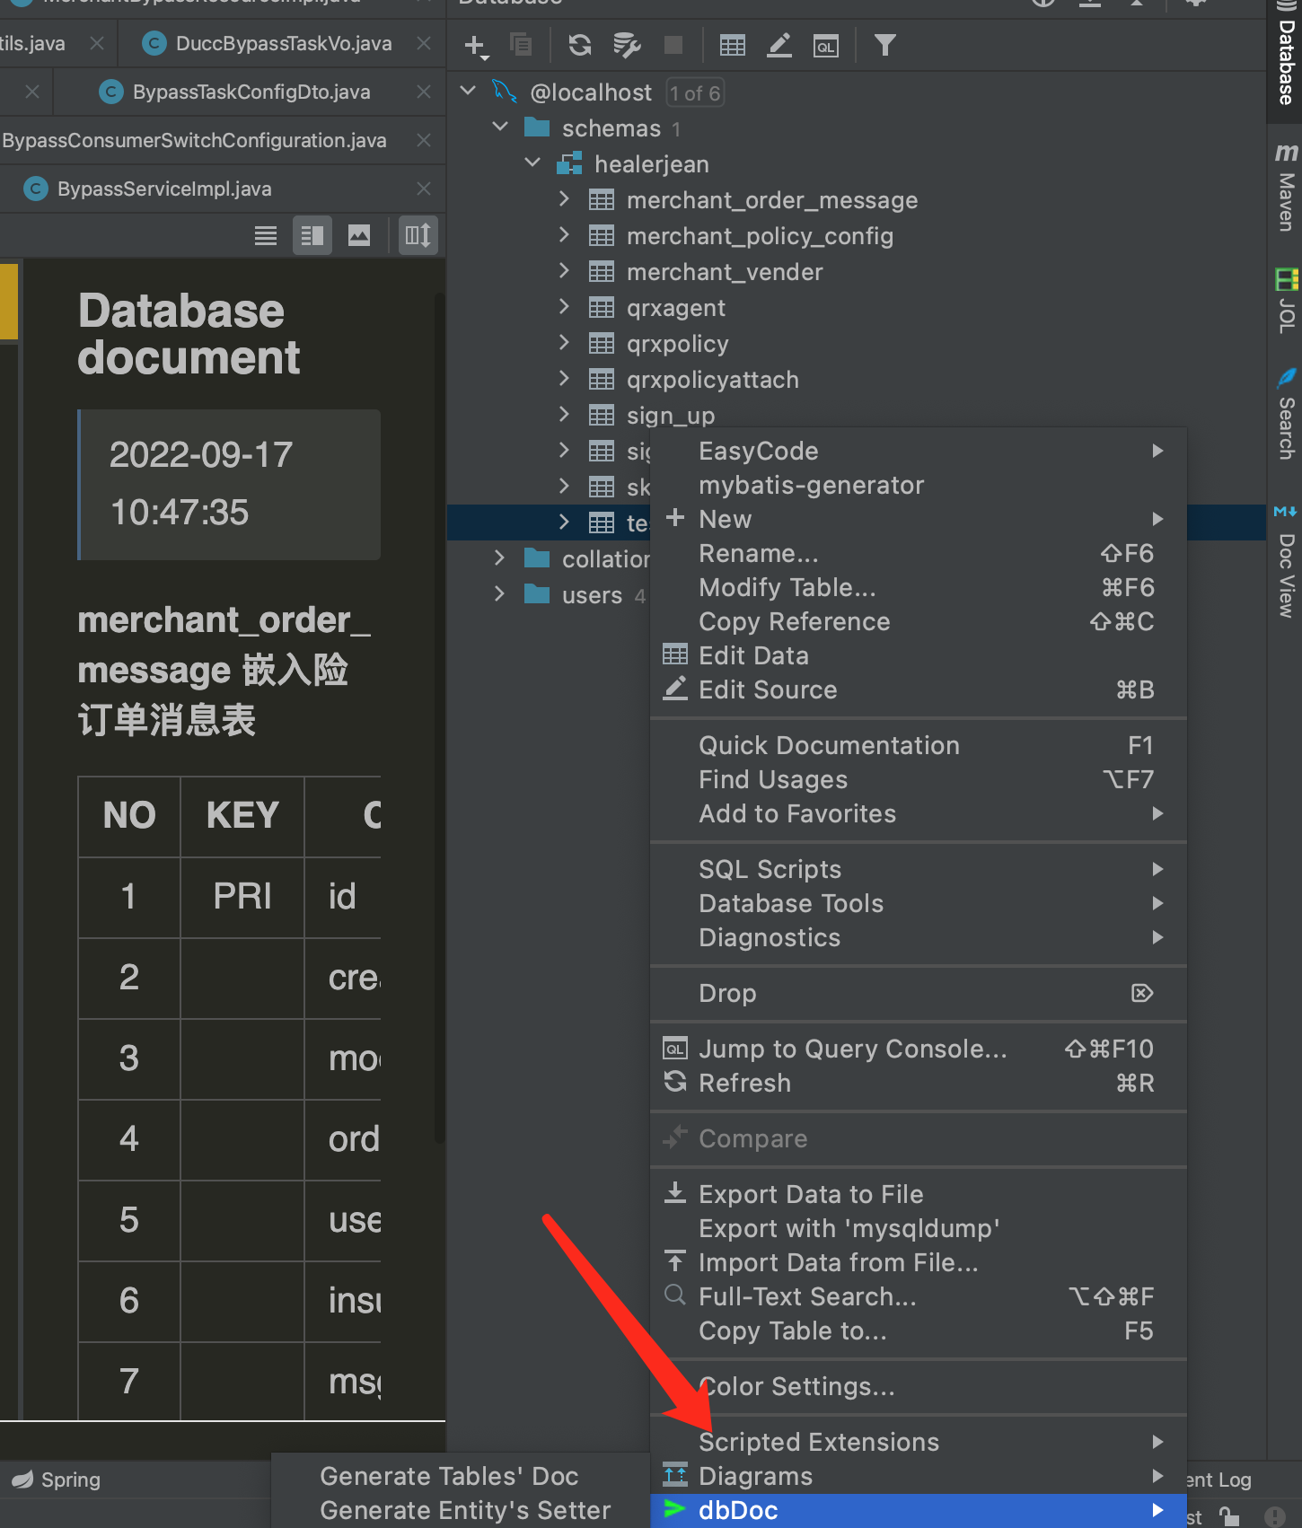1302x1528 pixels.
Task: Choose Jump to Query Console...
Action: click(919, 1049)
